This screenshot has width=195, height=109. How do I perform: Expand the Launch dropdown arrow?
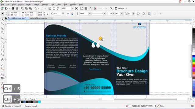pos(126,8)
